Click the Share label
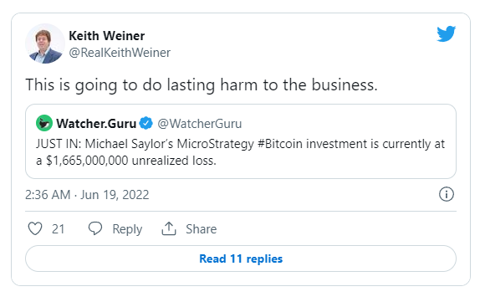The image size is (485, 302). click(201, 229)
